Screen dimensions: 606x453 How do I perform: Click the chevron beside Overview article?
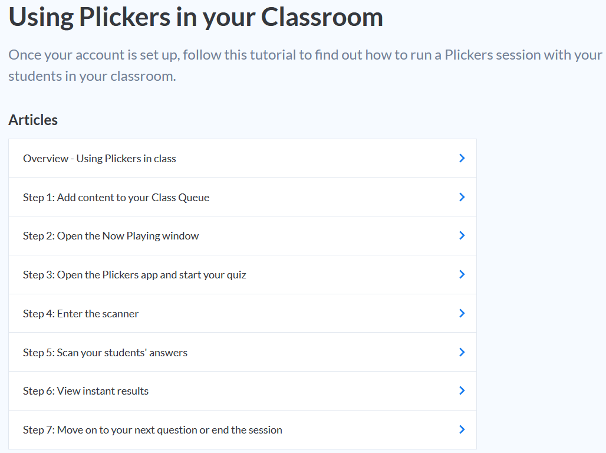point(462,158)
